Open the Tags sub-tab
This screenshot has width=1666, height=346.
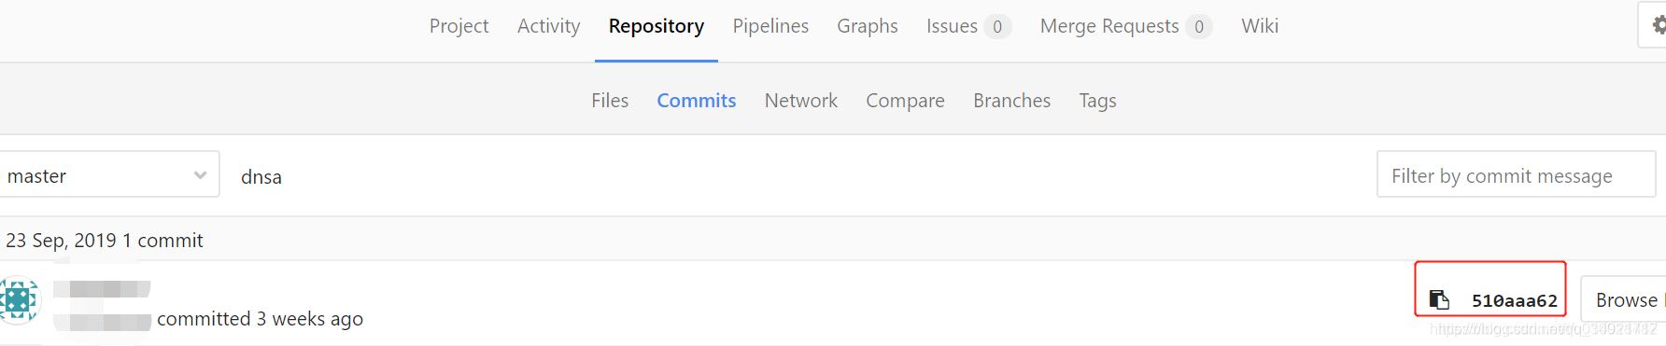(x=1097, y=100)
